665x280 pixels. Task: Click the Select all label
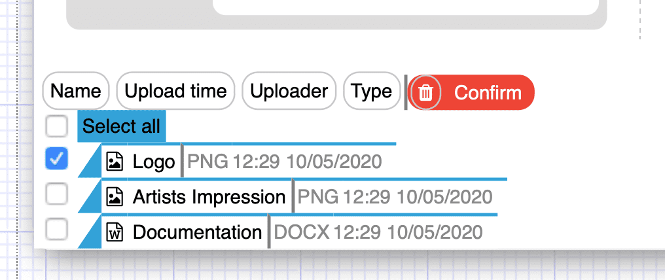tap(121, 126)
